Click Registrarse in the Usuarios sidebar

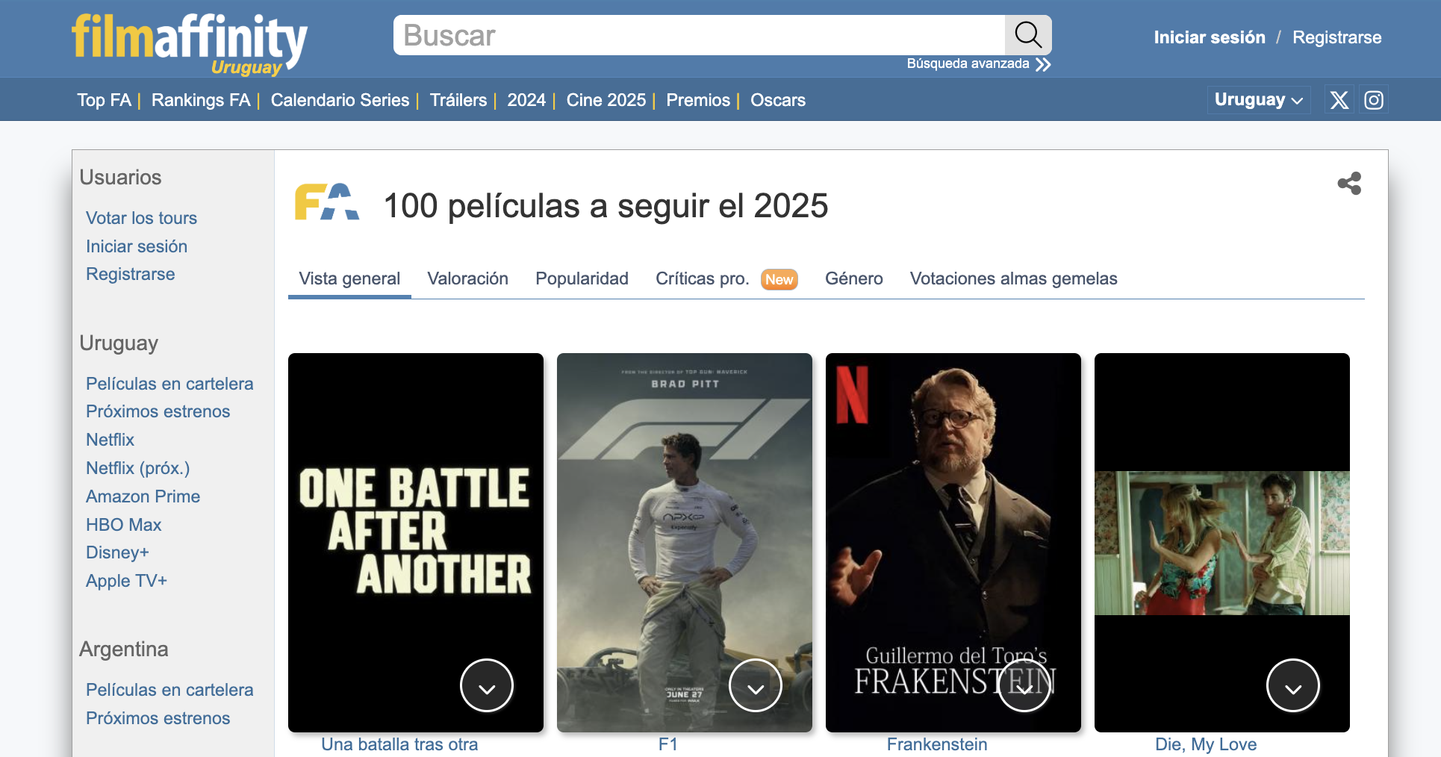[130, 274]
